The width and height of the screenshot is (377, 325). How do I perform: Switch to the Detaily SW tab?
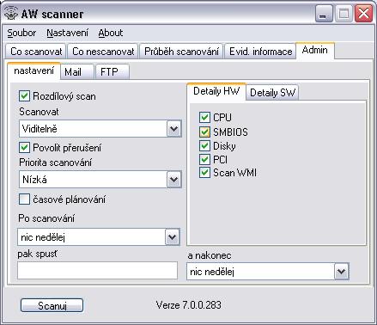coord(272,93)
